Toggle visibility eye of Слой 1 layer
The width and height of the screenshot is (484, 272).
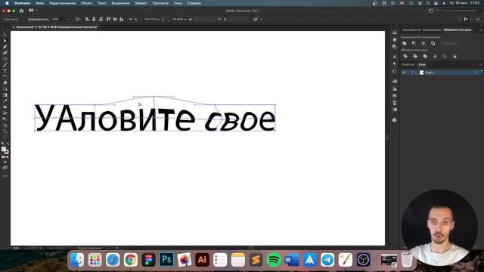pyautogui.click(x=404, y=73)
